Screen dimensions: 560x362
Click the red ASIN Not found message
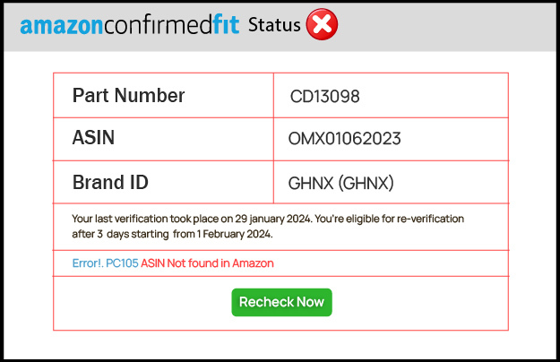tap(207, 263)
